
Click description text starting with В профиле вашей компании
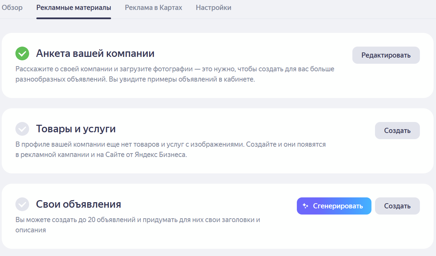tap(171, 149)
